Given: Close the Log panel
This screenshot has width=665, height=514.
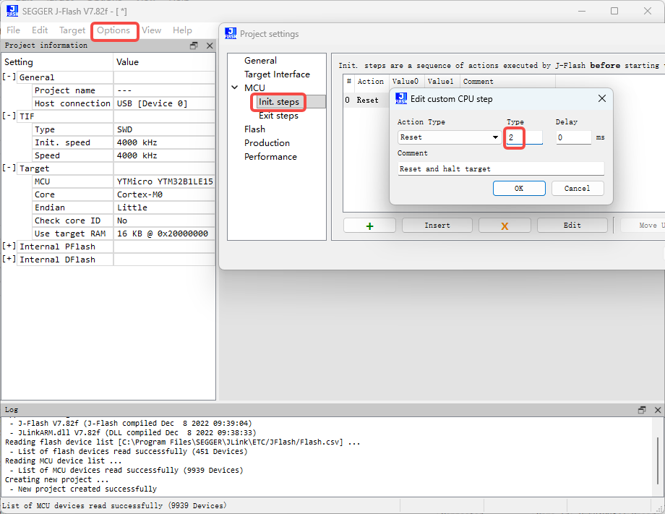Looking at the screenshot, I should click(658, 410).
